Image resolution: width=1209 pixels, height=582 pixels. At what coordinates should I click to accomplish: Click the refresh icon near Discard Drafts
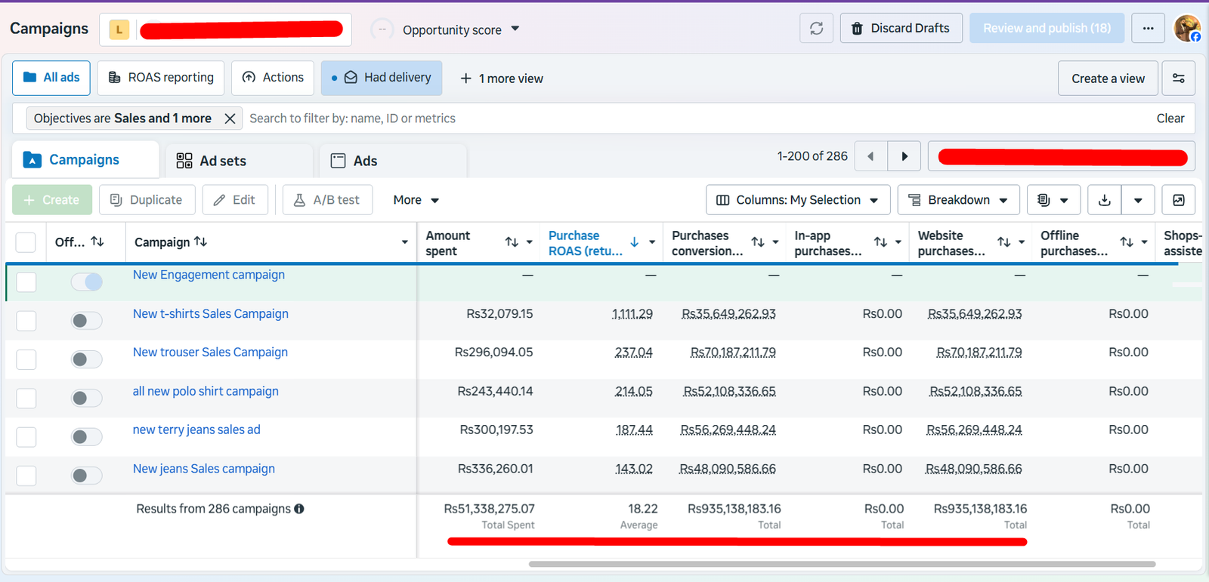816,28
